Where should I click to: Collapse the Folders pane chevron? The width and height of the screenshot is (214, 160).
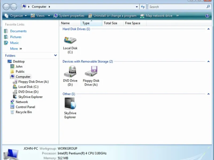(55, 55)
